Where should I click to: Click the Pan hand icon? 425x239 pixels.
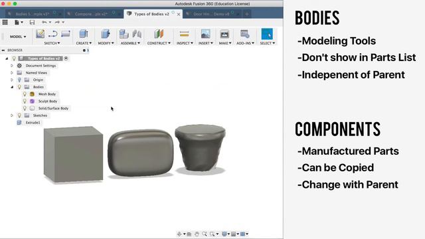pos(197,234)
